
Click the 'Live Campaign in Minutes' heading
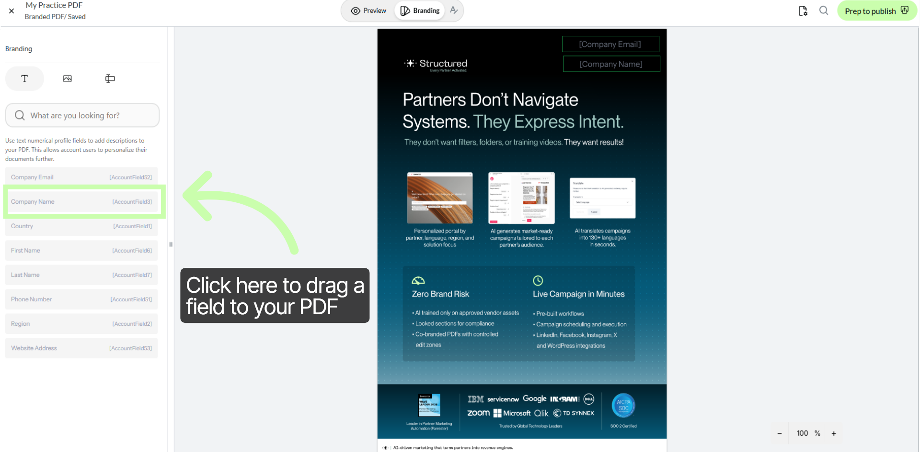pyautogui.click(x=579, y=294)
